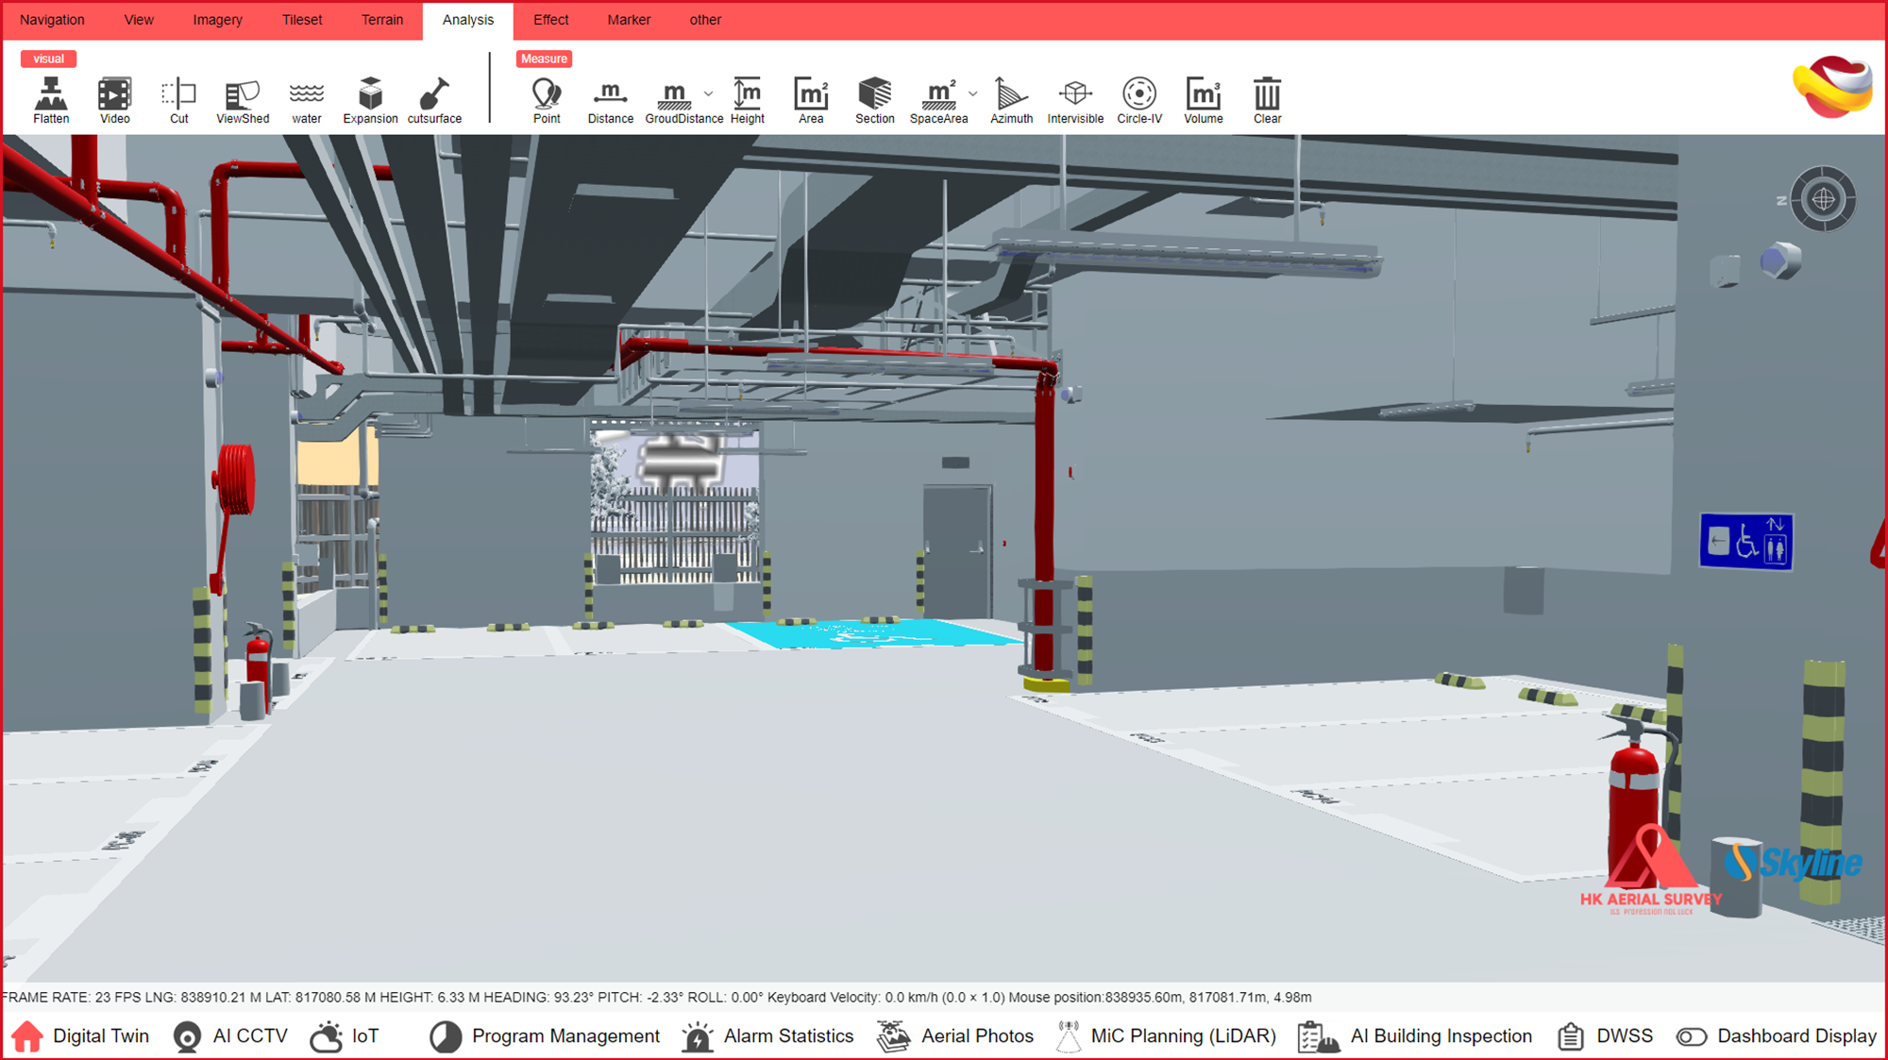
Task: Activate the Expansion tool
Action: point(370,99)
